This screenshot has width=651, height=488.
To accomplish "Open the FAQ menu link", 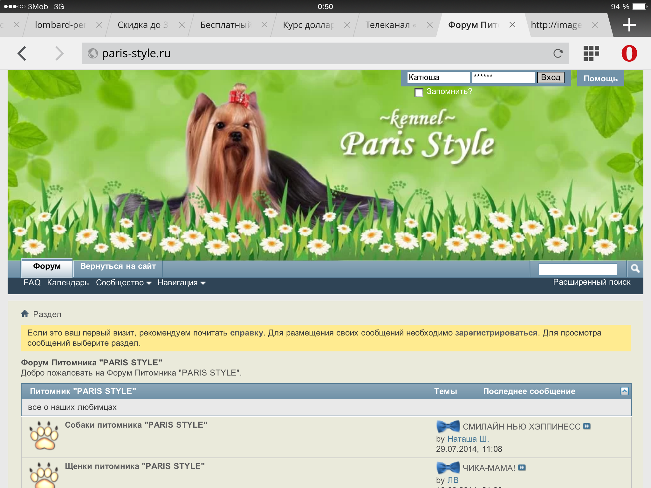I will click(32, 282).
